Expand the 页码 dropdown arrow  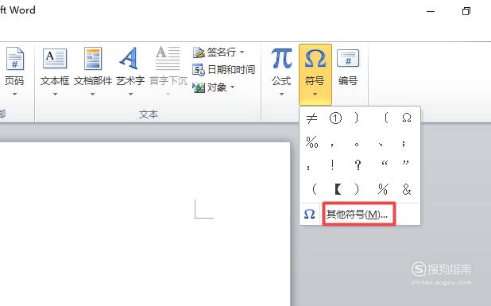point(14,94)
